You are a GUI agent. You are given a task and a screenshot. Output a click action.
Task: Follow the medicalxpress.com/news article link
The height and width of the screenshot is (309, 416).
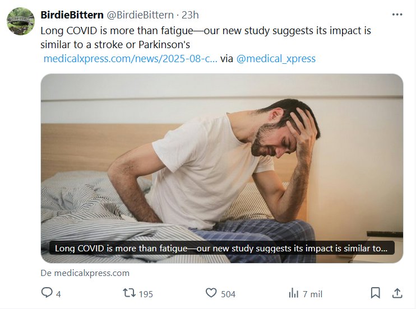coord(130,58)
